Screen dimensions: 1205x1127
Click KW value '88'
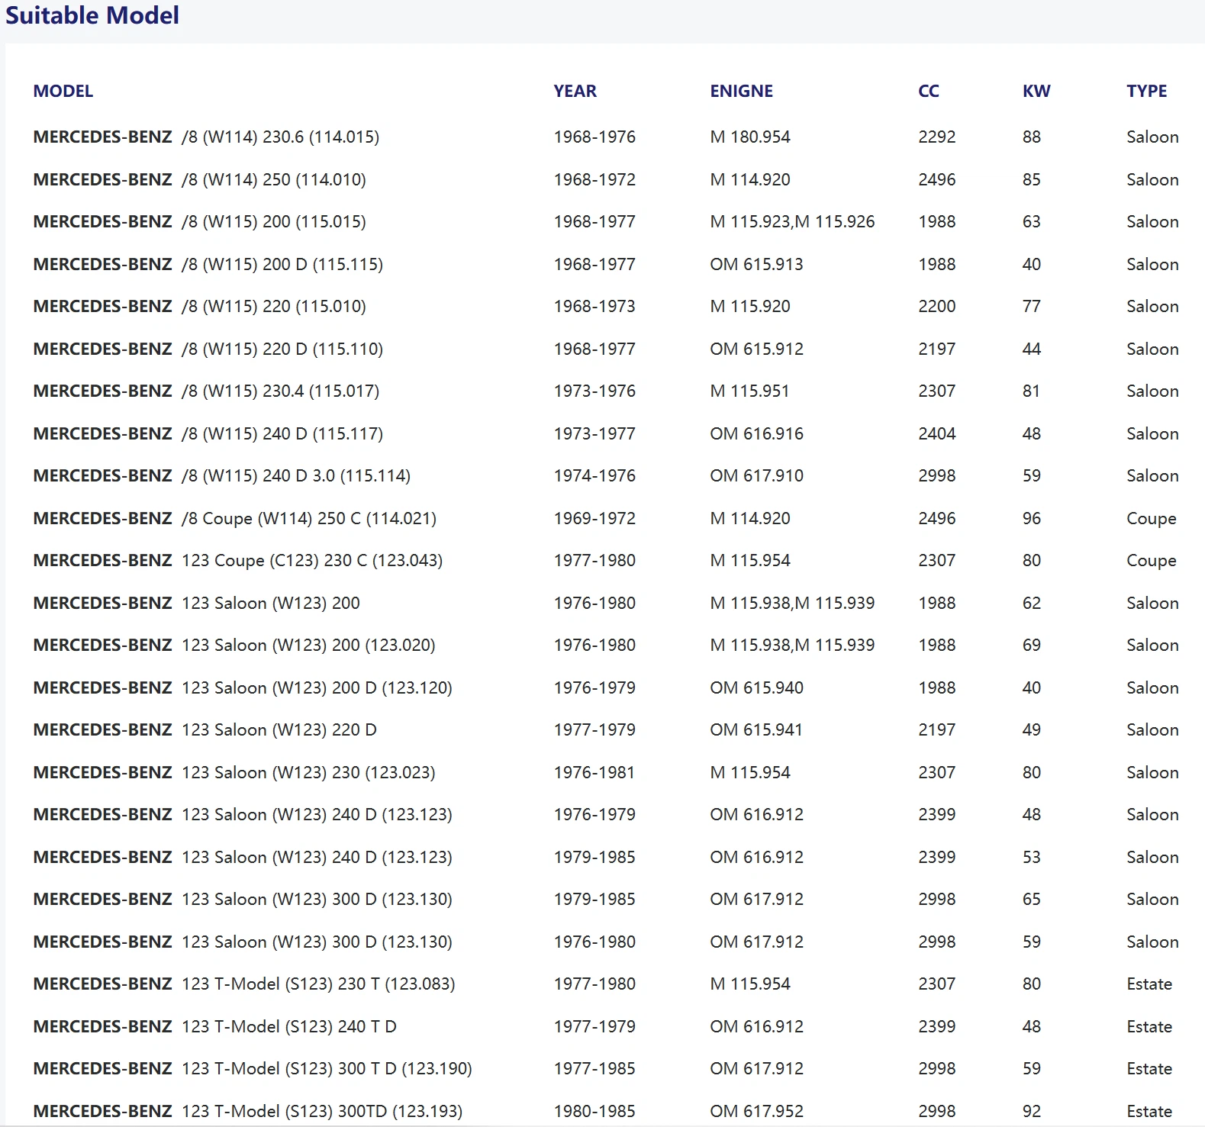point(1032,137)
